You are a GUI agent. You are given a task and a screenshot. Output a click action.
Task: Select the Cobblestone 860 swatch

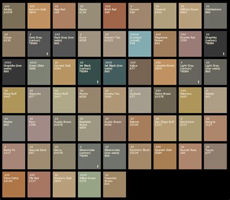215,16
